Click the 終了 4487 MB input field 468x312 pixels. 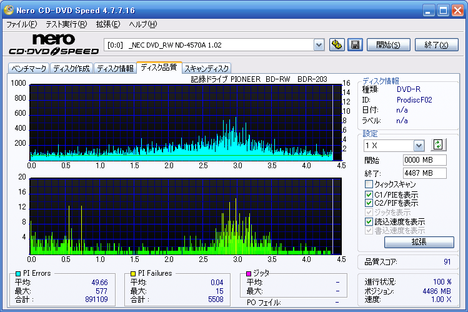click(x=424, y=173)
